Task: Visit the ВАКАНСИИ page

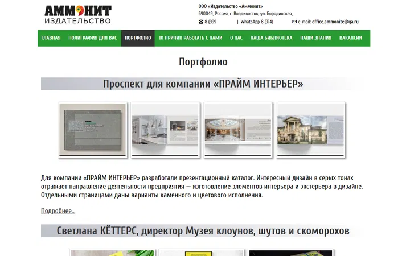Action: tap(351, 38)
